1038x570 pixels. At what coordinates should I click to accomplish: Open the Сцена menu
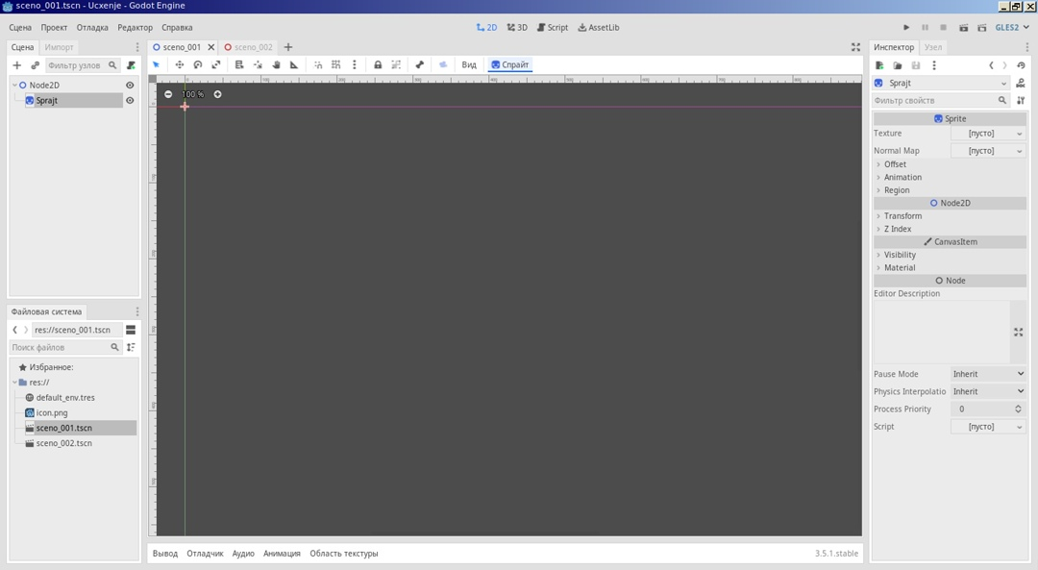pos(20,28)
